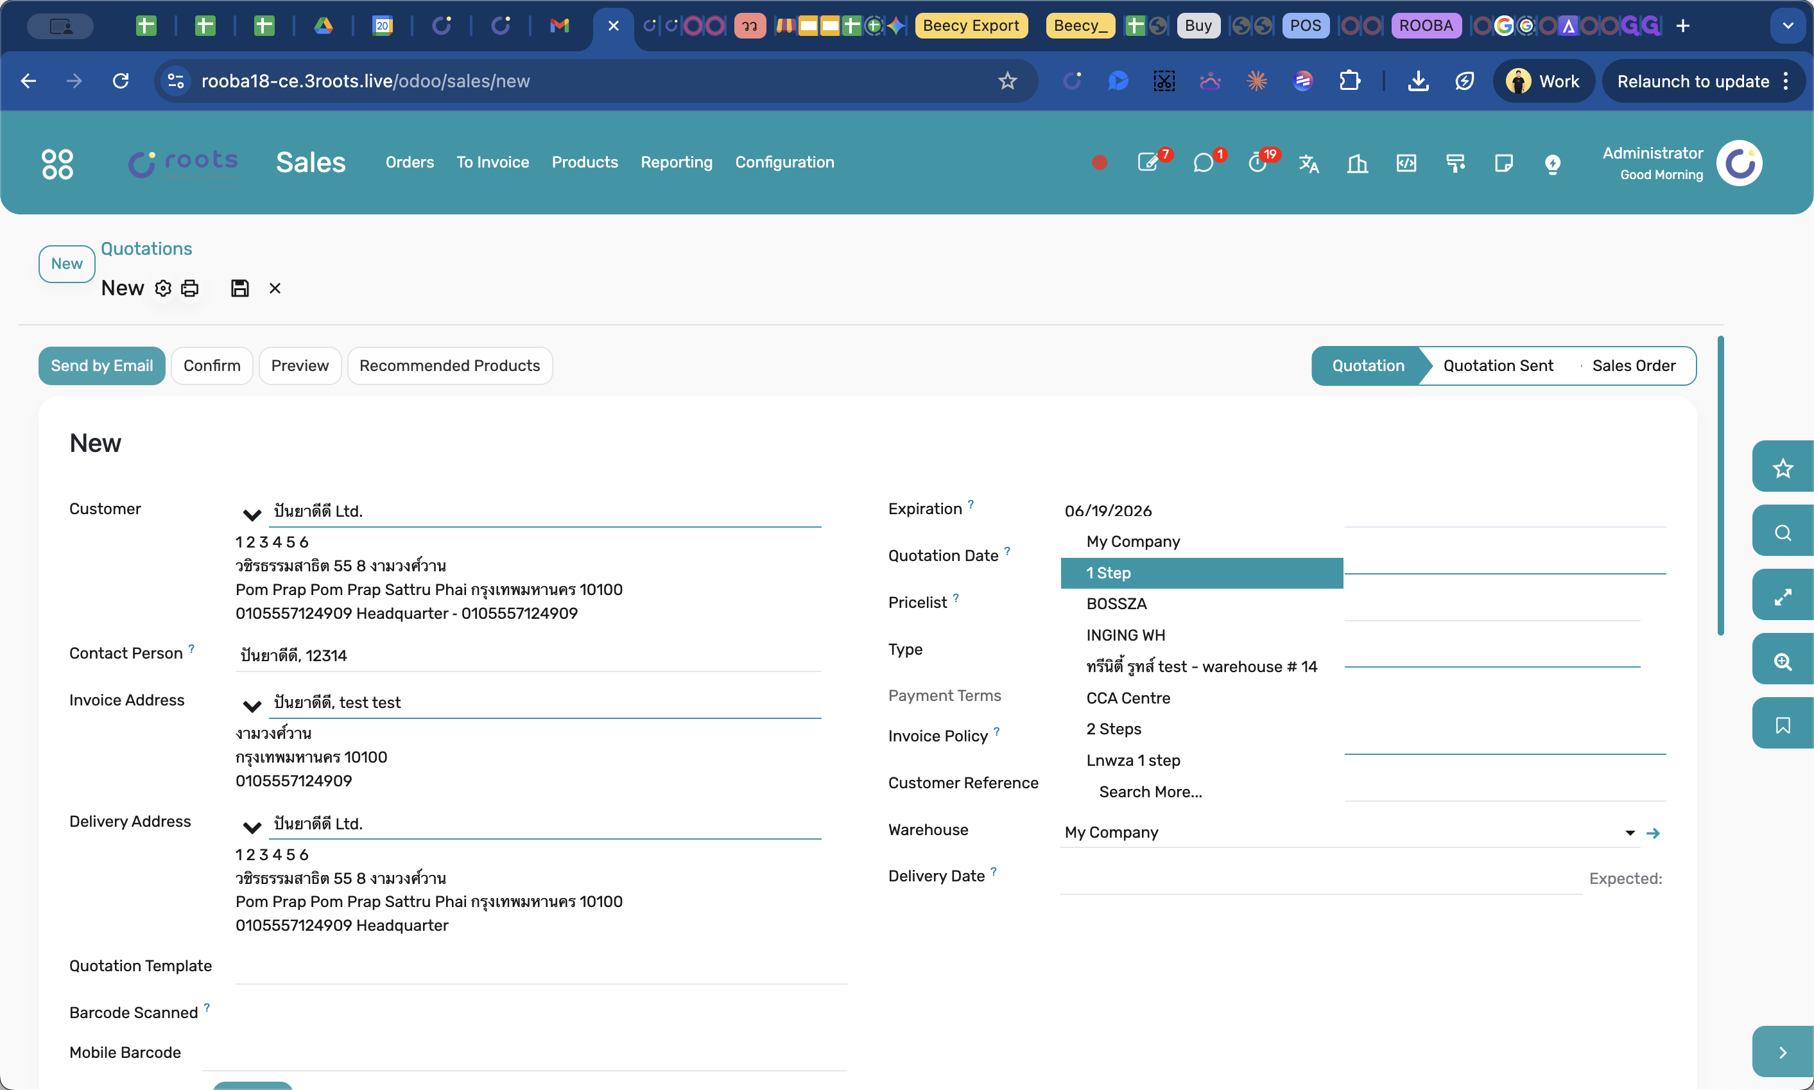Click the print icon beside New
Viewport: 1814px width, 1090px height.
tap(189, 289)
